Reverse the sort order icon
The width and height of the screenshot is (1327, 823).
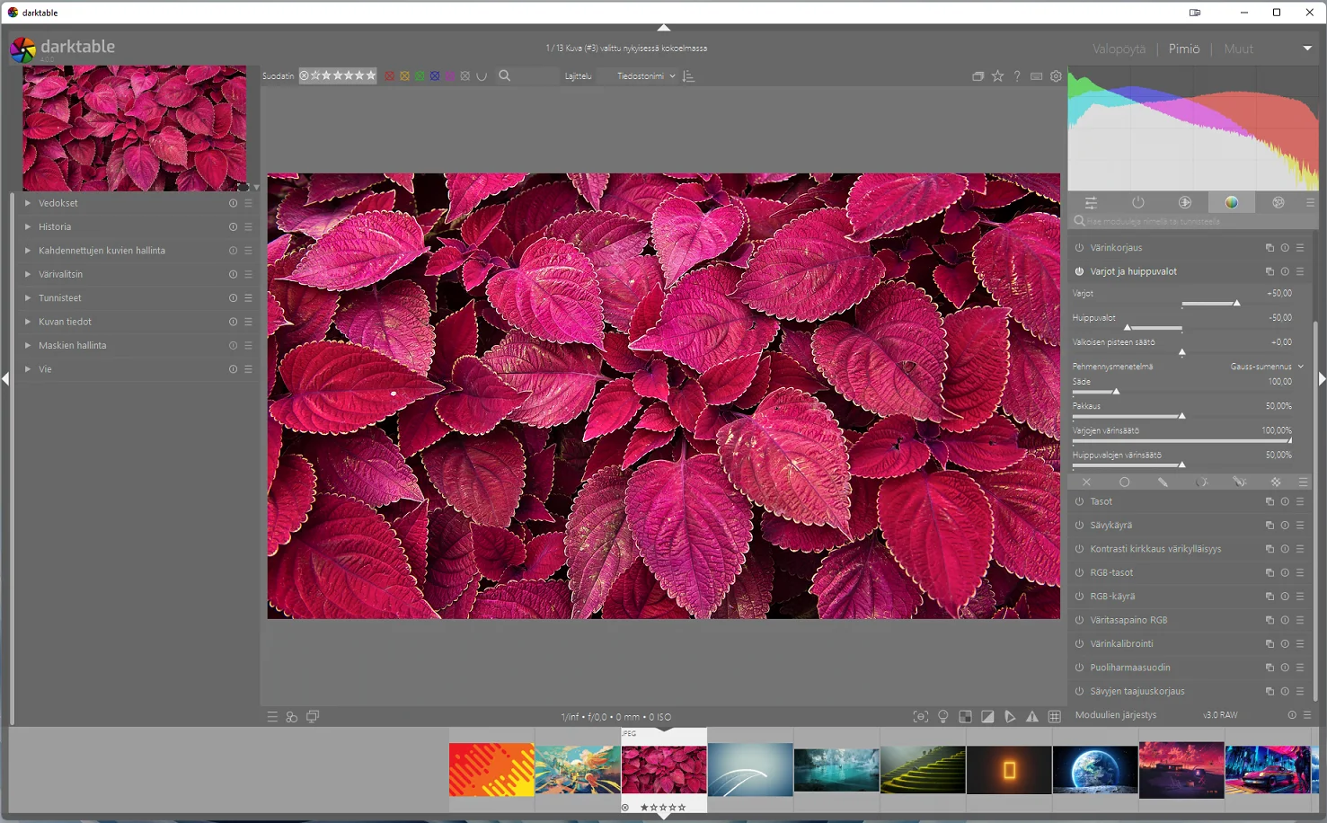pos(689,76)
